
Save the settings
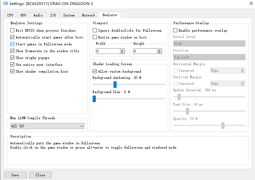click(x=15, y=175)
